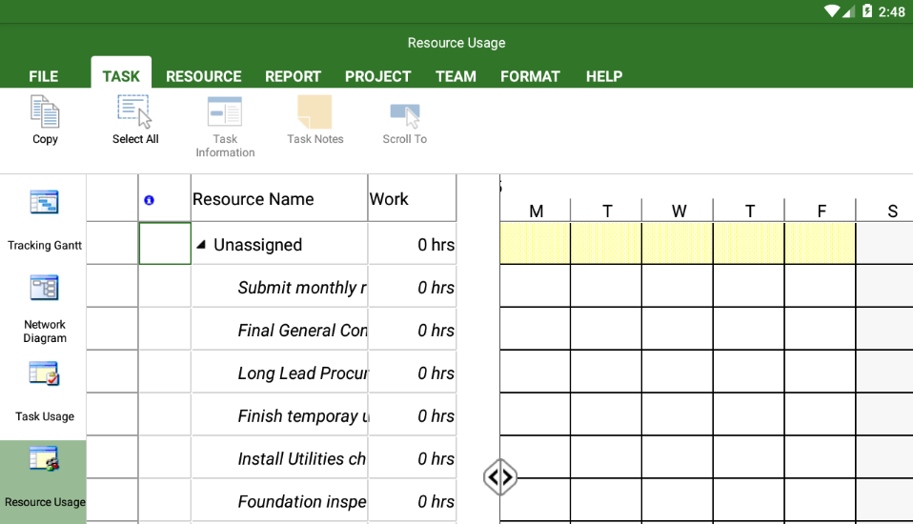This screenshot has width=913, height=524.
Task: Select the 'Final General Con' task row
Action: point(279,330)
